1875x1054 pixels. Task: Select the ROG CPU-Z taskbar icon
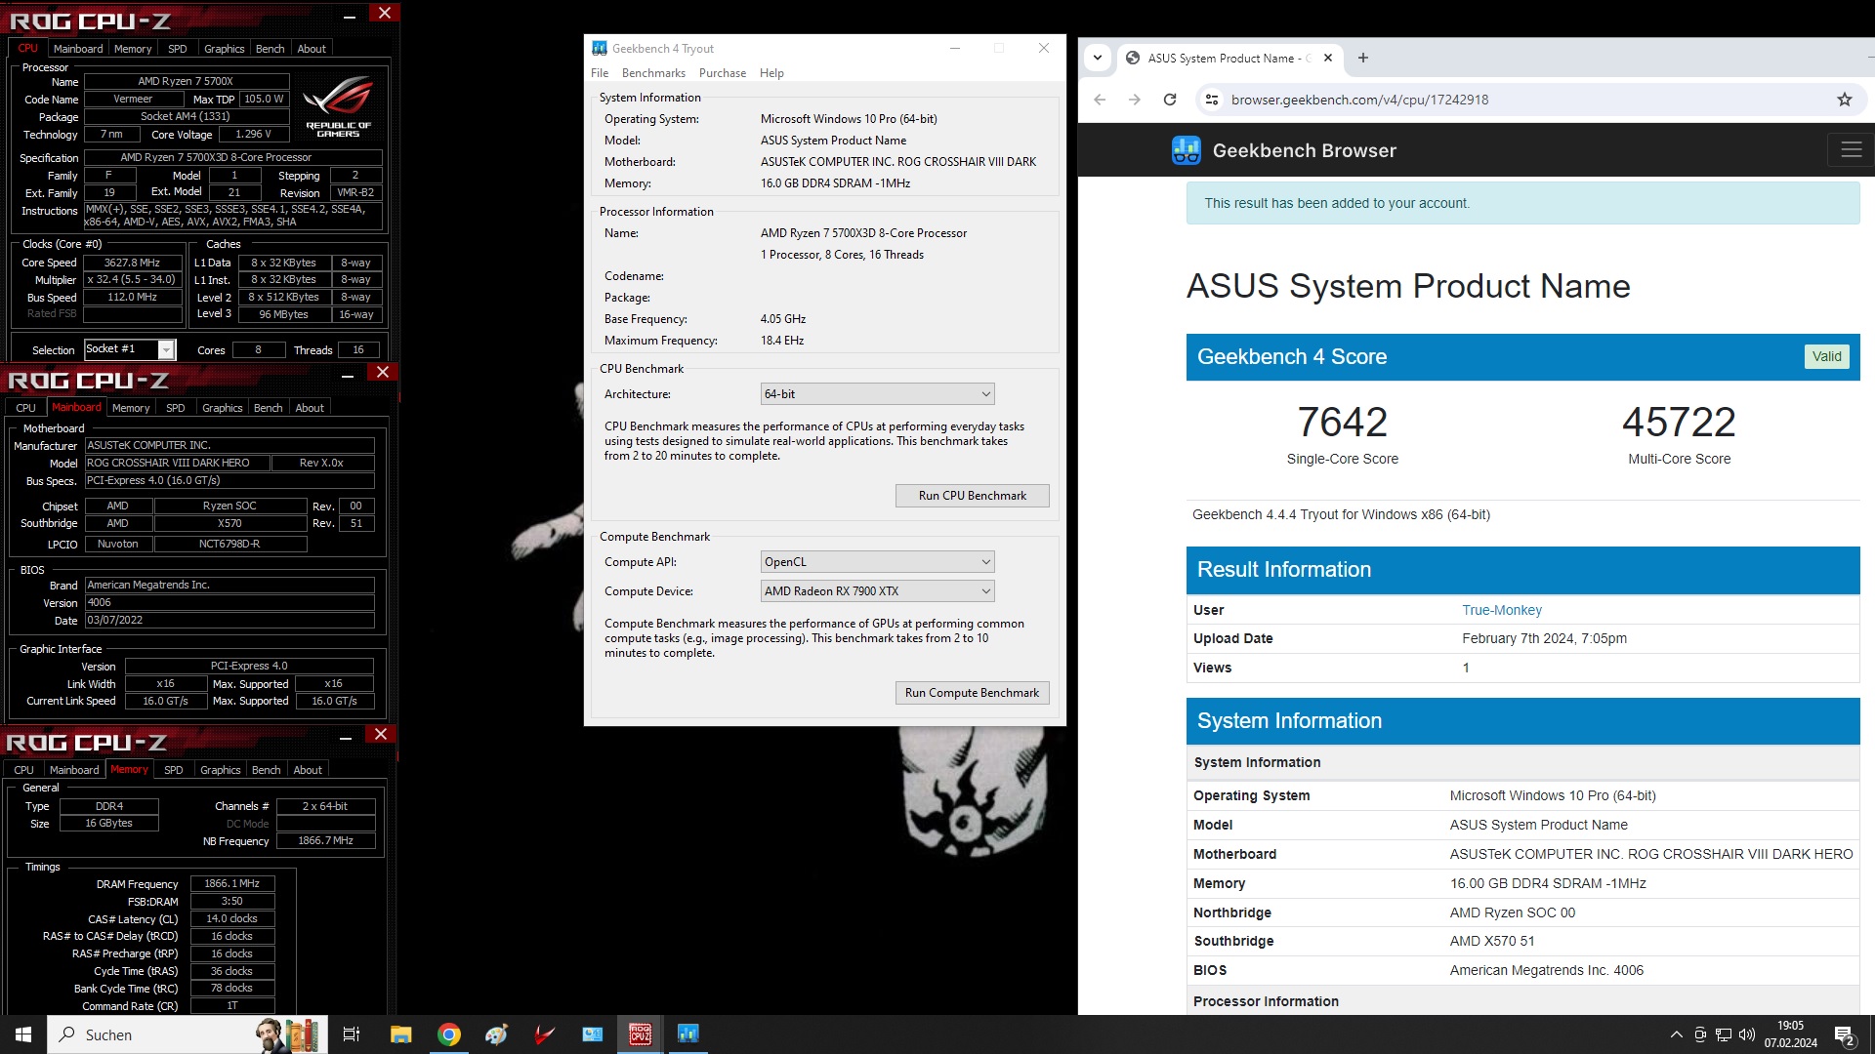(x=641, y=1034)
